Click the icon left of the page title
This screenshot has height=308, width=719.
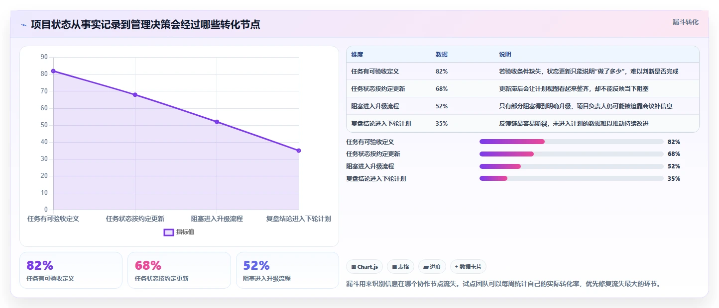coord(23,25)
